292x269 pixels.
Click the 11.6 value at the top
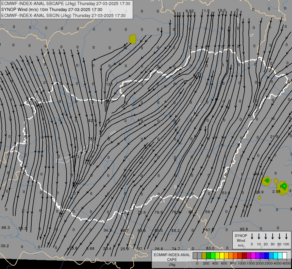[x=206, y=11]
